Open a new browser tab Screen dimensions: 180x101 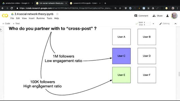click(105, 3)
